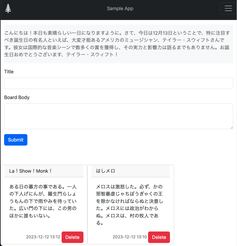Select the La！Show！Monk！ card header
Viewport: 237px width, 246px height.
[44, 171]
